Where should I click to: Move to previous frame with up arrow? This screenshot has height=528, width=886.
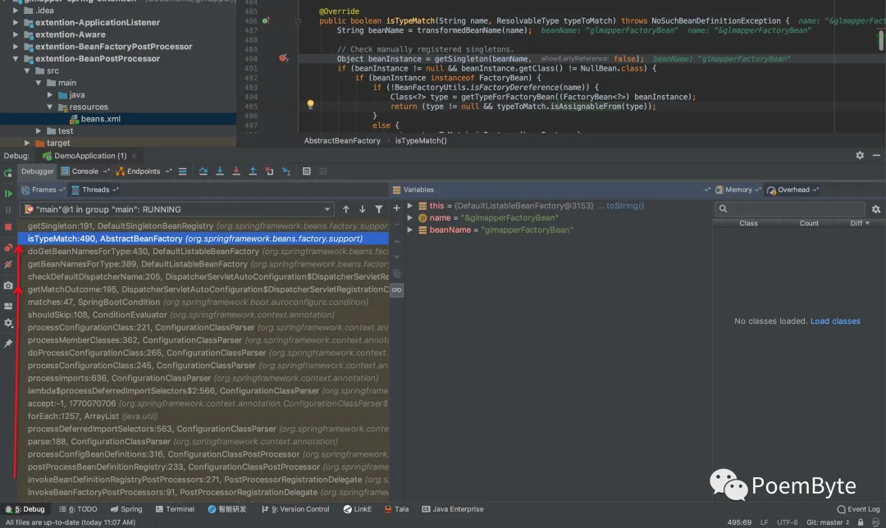click(x=346, y=210)
